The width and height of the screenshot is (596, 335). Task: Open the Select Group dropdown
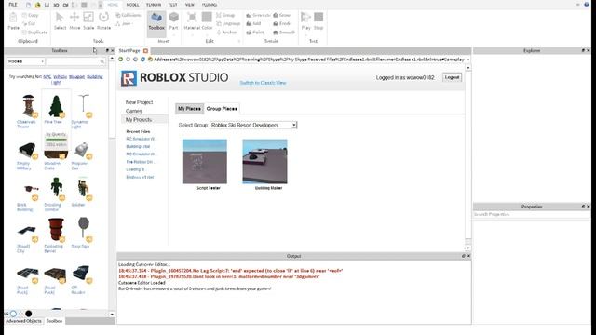tap(253, 125)
